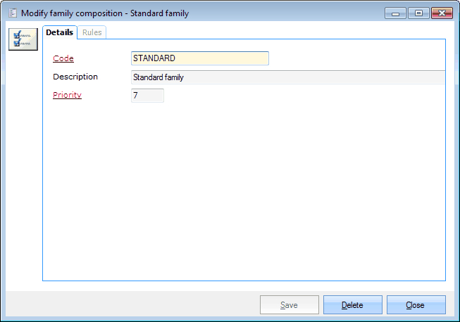
Task: Maximize the Modify family composition window
Action: pyautogui.click(x=418, y=13)
